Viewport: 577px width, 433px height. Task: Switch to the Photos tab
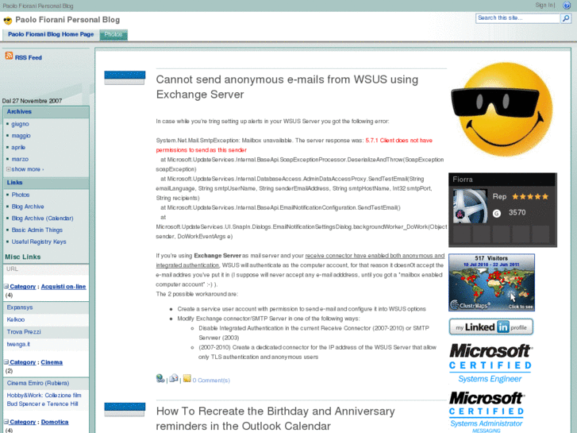point(113,34)
